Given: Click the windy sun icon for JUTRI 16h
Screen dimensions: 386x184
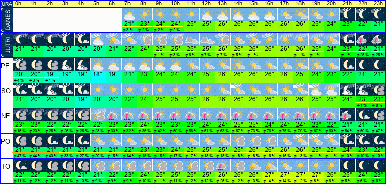Looking at the screenshot, I should (269, 39).
